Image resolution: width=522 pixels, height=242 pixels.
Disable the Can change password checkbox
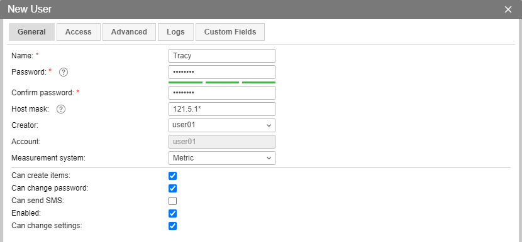point(172,189)
